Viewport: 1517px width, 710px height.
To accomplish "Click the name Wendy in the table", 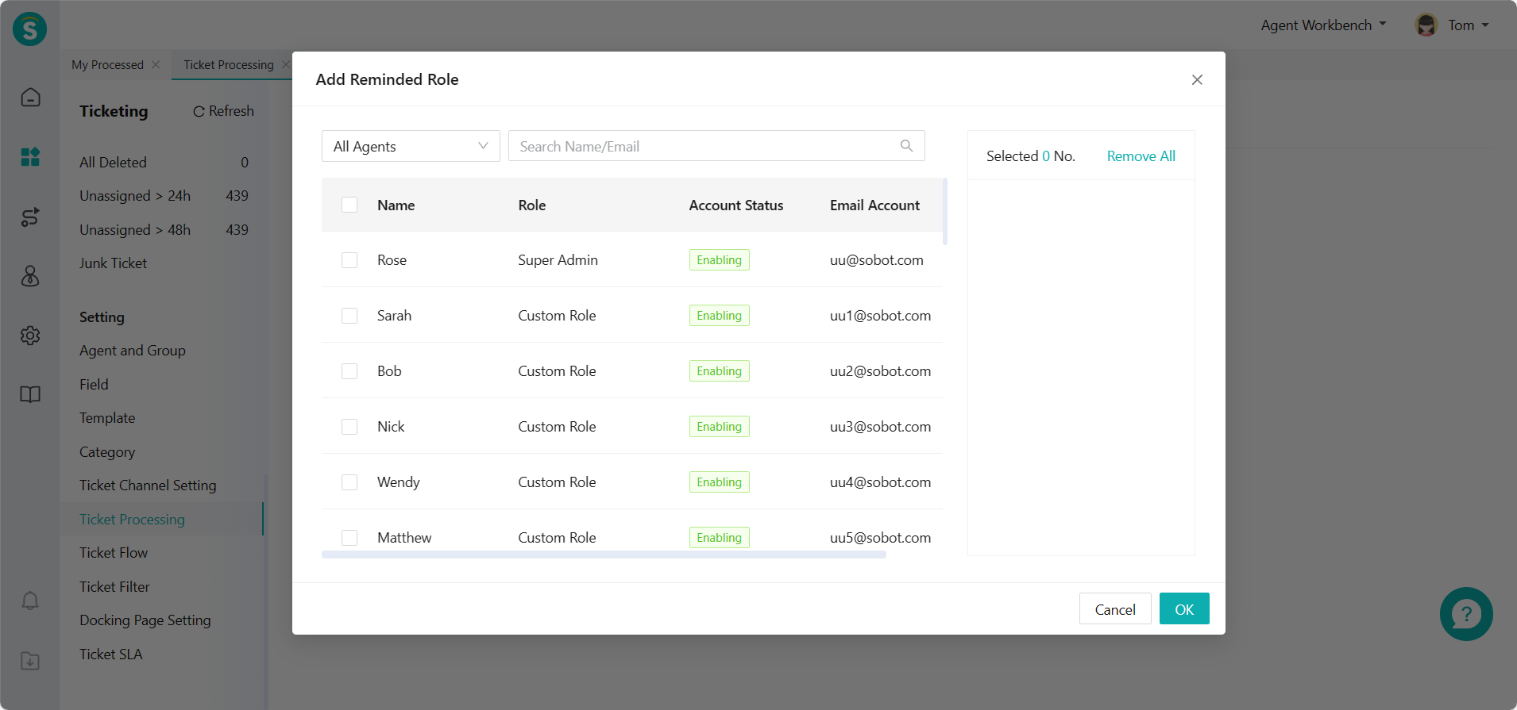I will pyautogui.click(x=398, y=482).
